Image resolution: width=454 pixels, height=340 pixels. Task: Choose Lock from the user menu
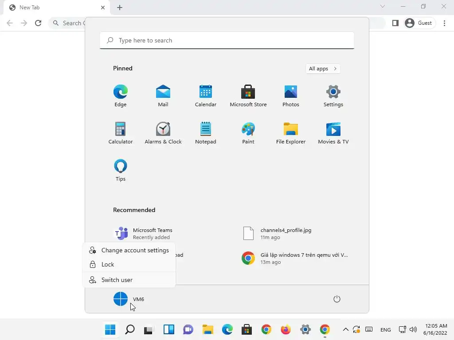pyautogui.click(x=129, y=265)
